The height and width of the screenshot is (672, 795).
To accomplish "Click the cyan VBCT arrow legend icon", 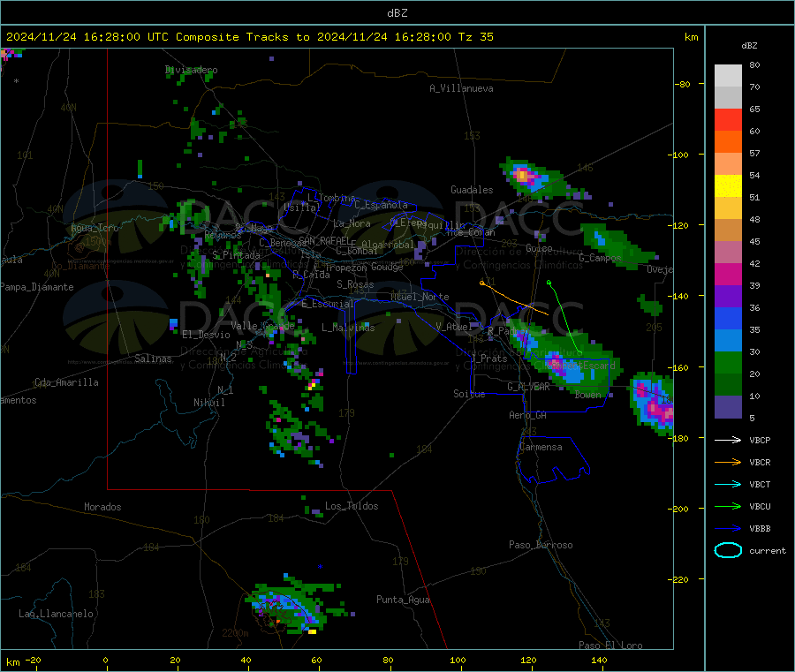I will [728, 484].
